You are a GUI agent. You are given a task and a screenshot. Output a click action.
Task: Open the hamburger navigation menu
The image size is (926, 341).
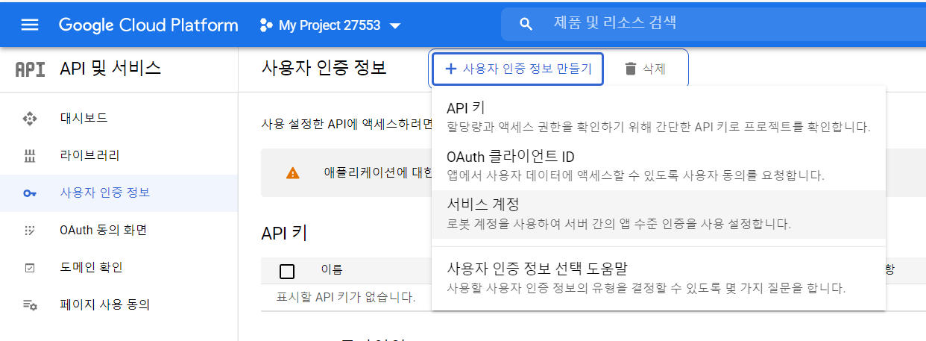29,25
